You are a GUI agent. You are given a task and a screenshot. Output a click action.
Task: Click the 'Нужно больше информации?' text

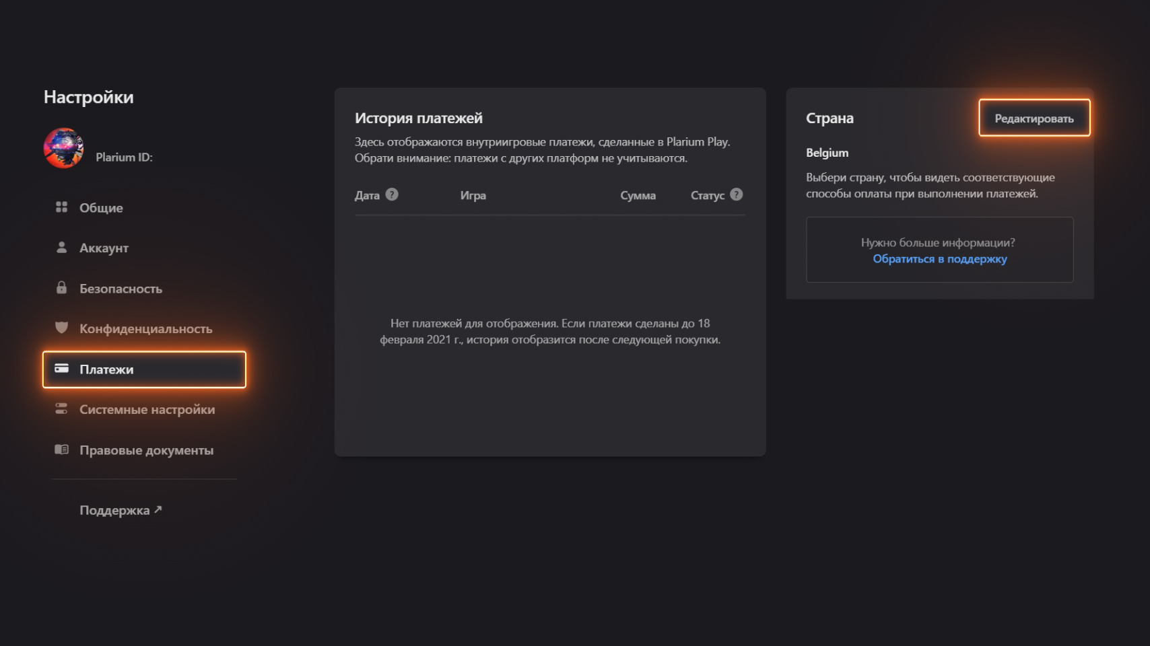pos(938,243)
